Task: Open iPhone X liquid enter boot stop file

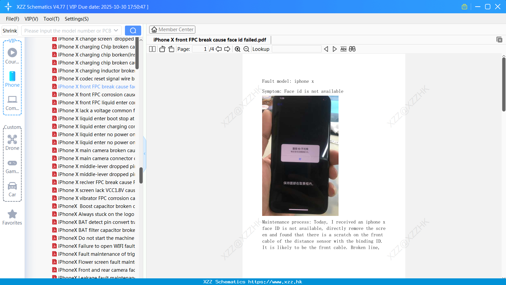Action: click(93, 119)
